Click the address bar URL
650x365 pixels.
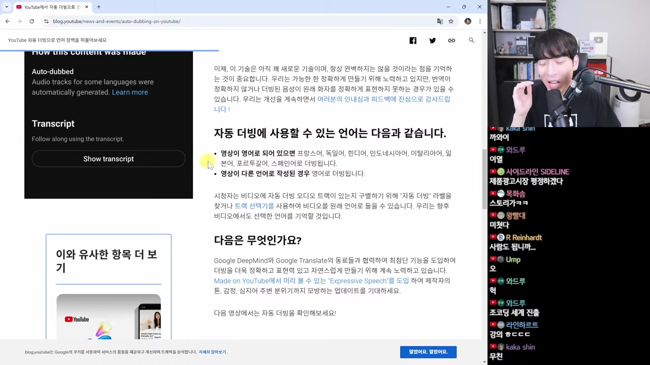[117, 21]
